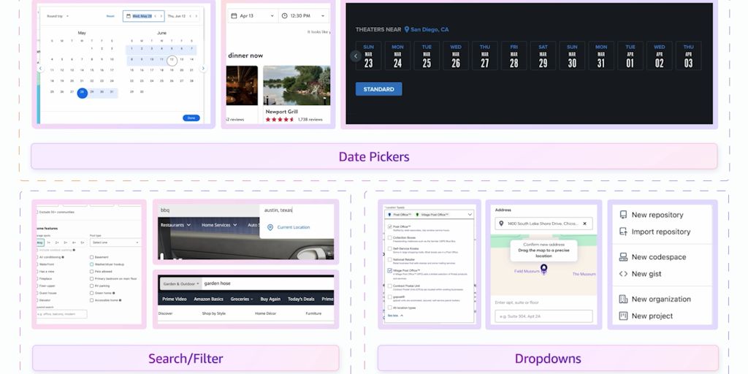Check the Washer/dryer hookup checkbox
The width and height of the screenshot is (748, 374).
[91, 264]
